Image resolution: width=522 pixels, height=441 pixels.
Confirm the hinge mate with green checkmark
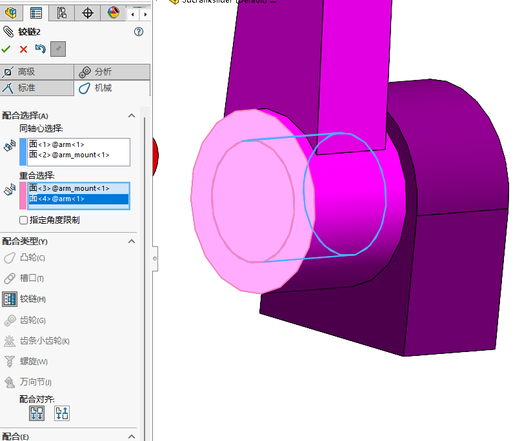(6, 50)
